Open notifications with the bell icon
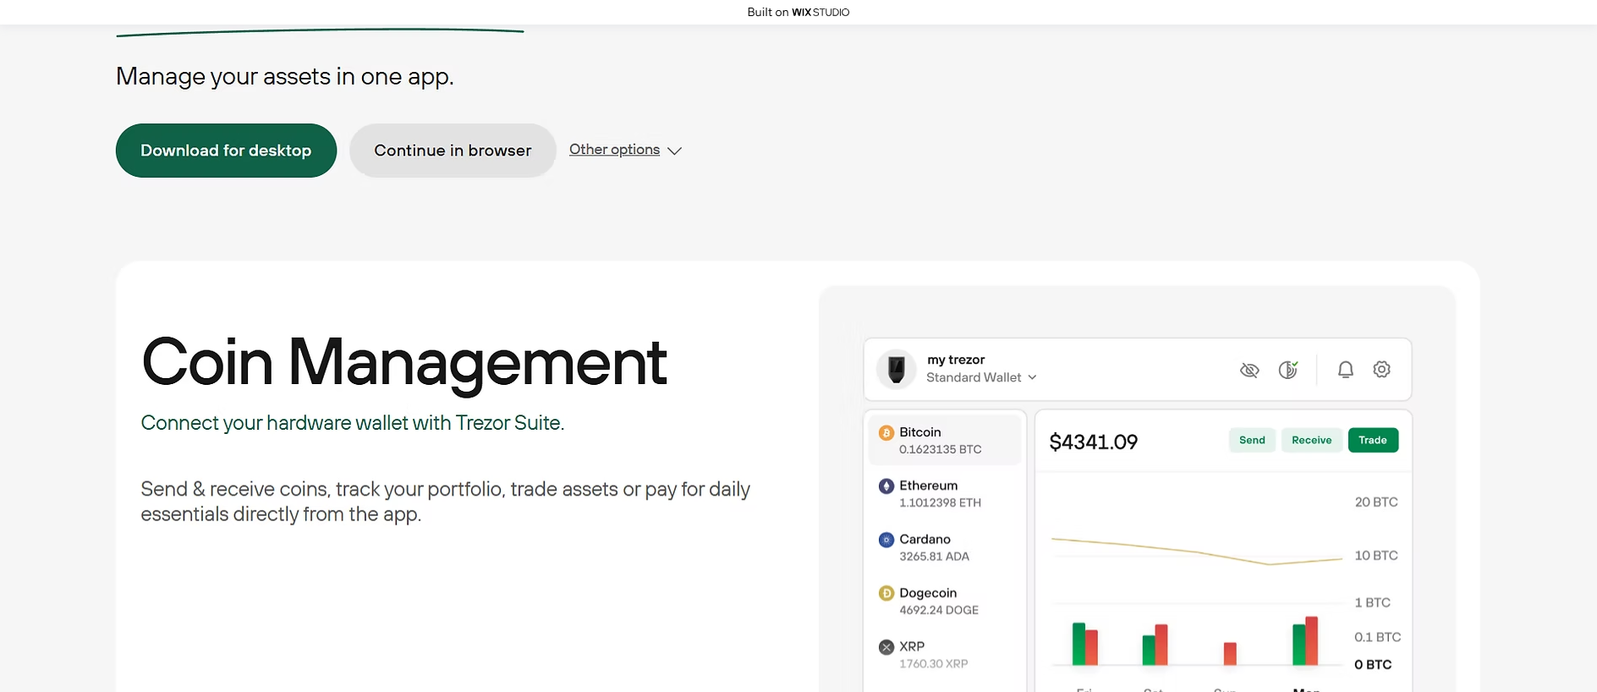 (x=1346, y=370)
